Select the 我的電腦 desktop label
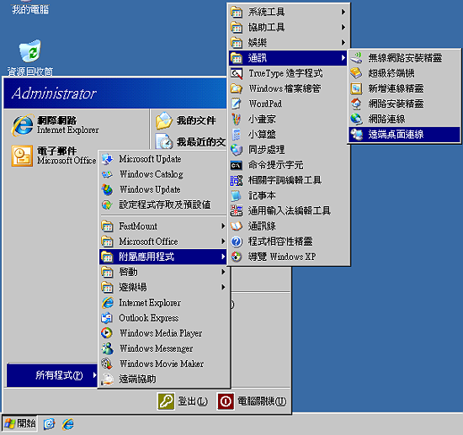The image size is (463, 435). [x=30, y=9]
